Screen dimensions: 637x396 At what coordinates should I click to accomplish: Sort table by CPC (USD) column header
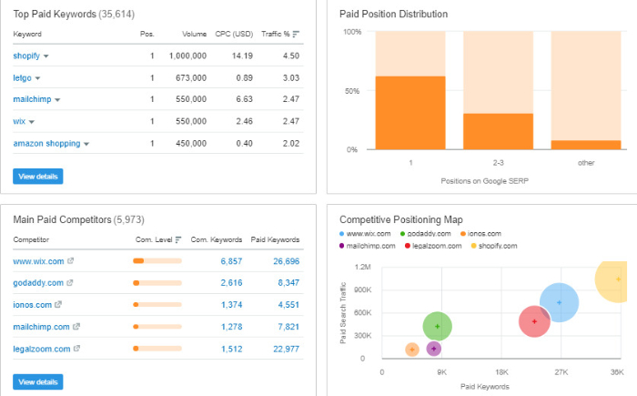(x=234, y=35)
